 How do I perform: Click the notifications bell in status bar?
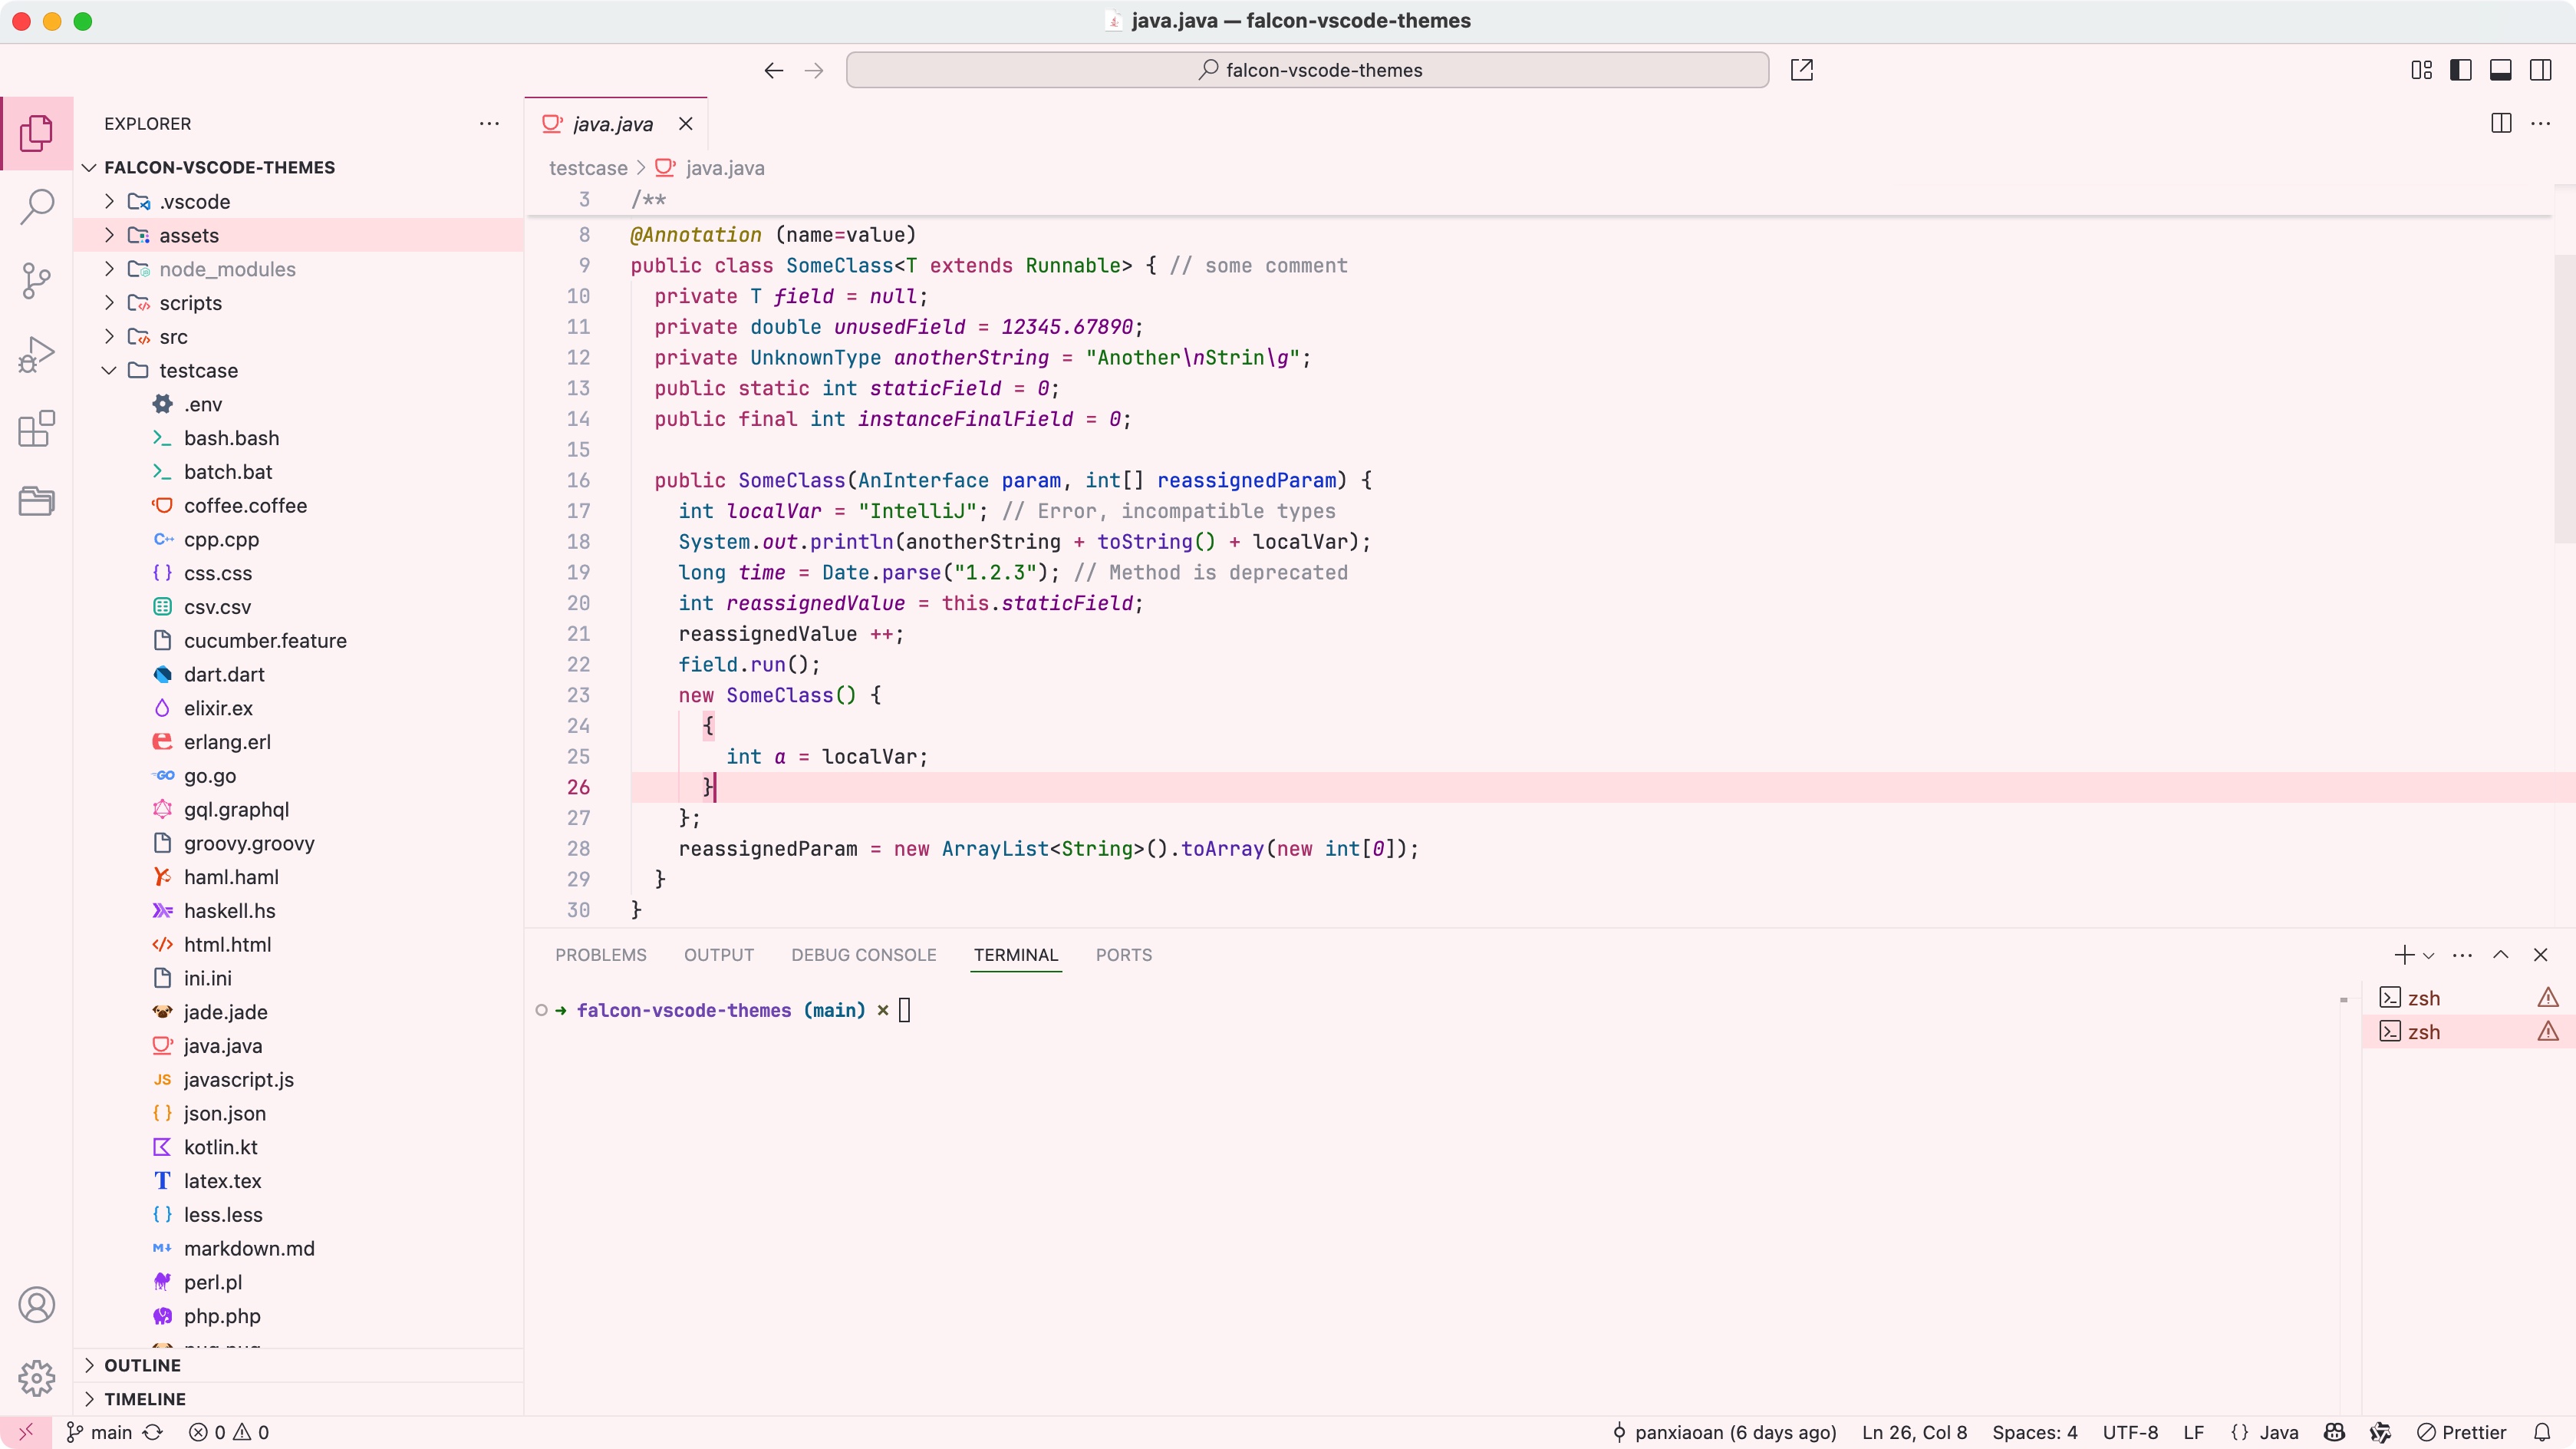2542,1432
